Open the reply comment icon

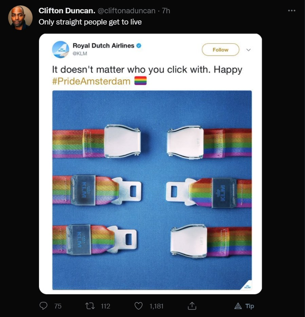pyautogui.click(x=43, y=306)
